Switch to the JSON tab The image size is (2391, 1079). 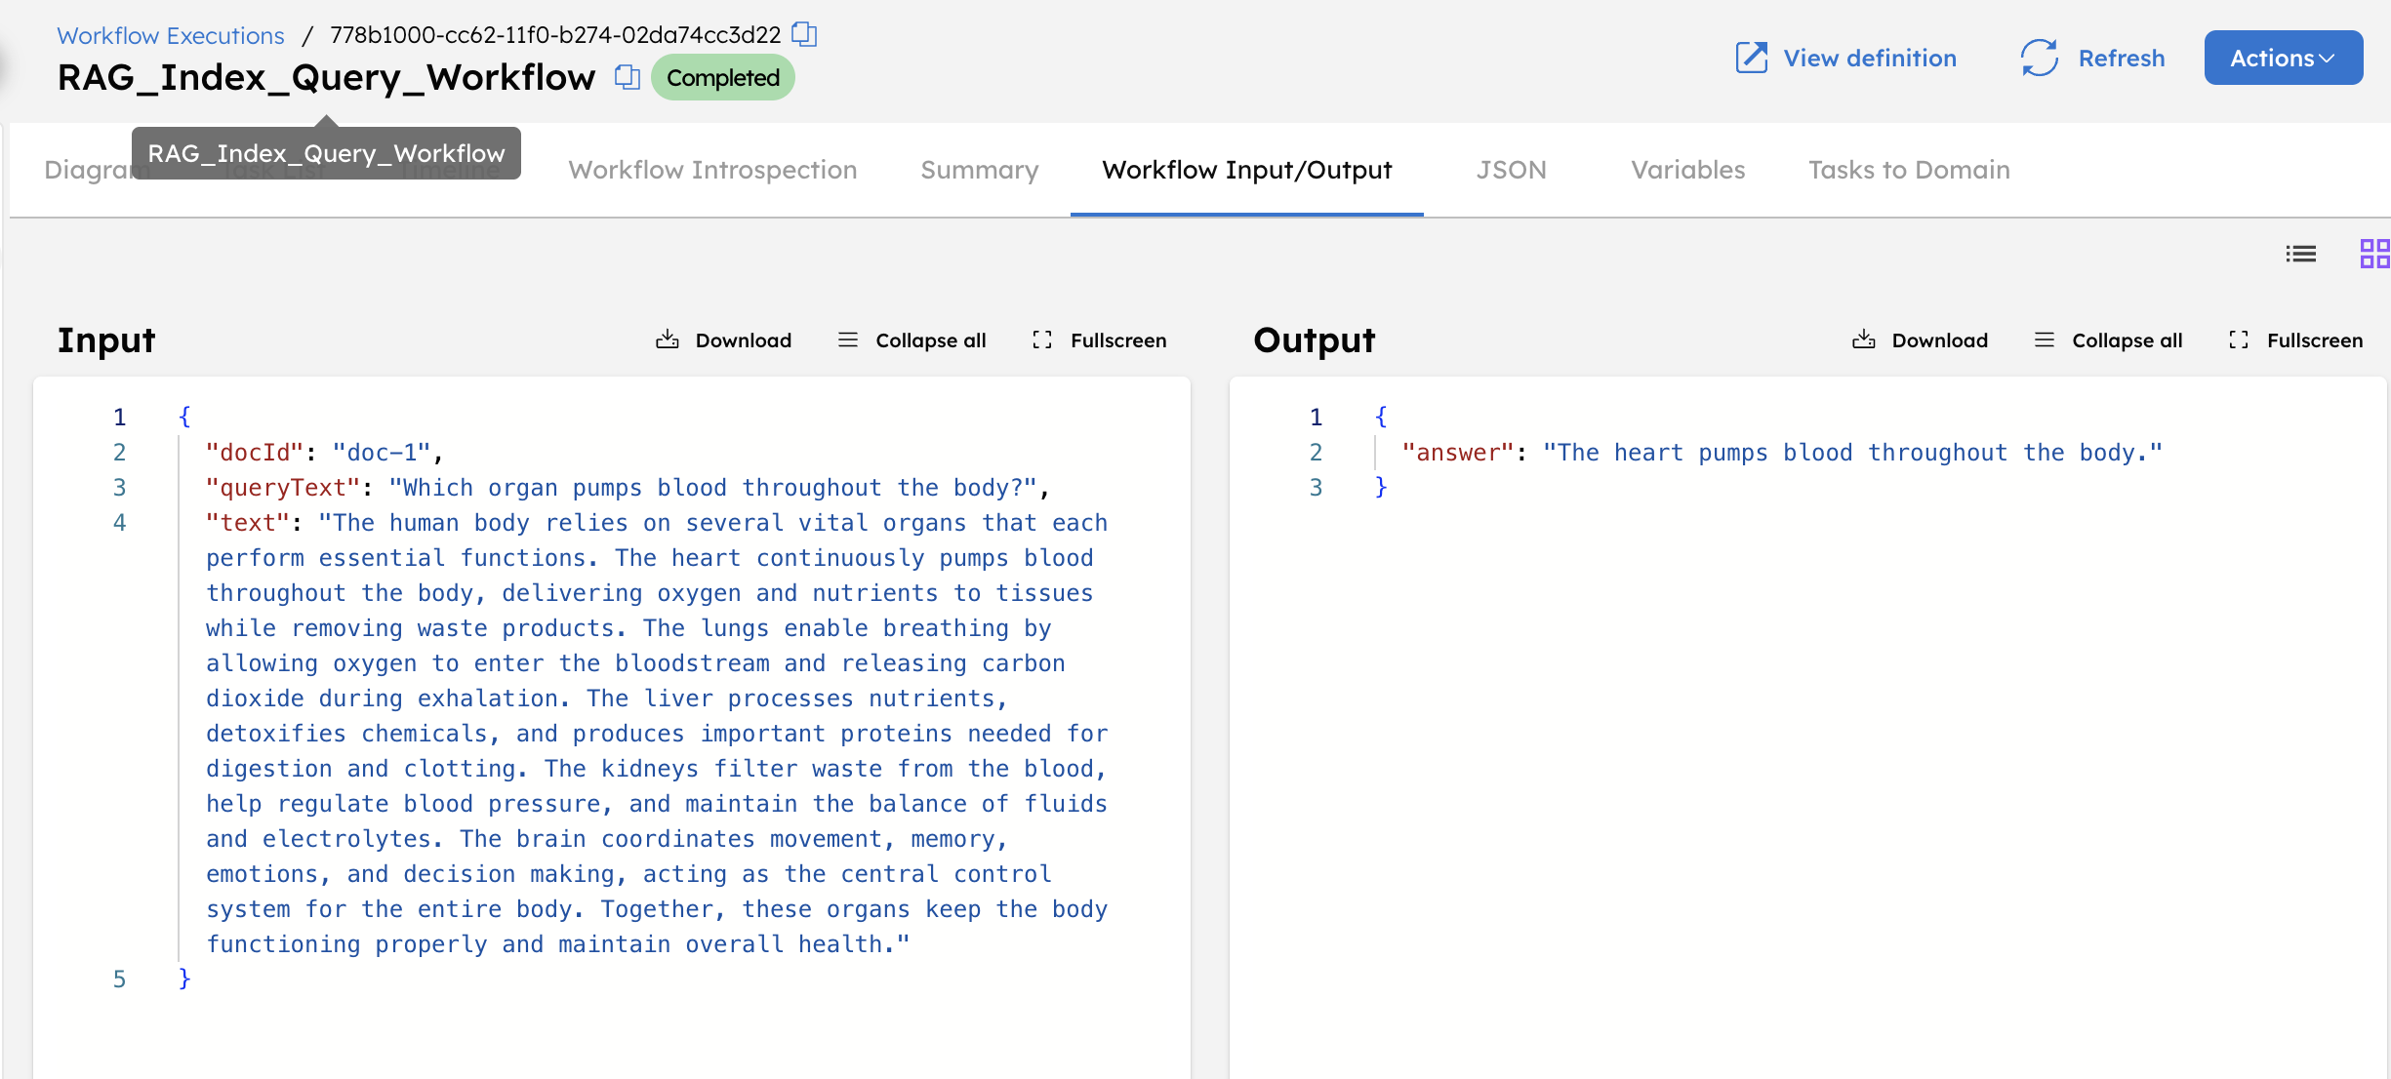pos(1511,170)
